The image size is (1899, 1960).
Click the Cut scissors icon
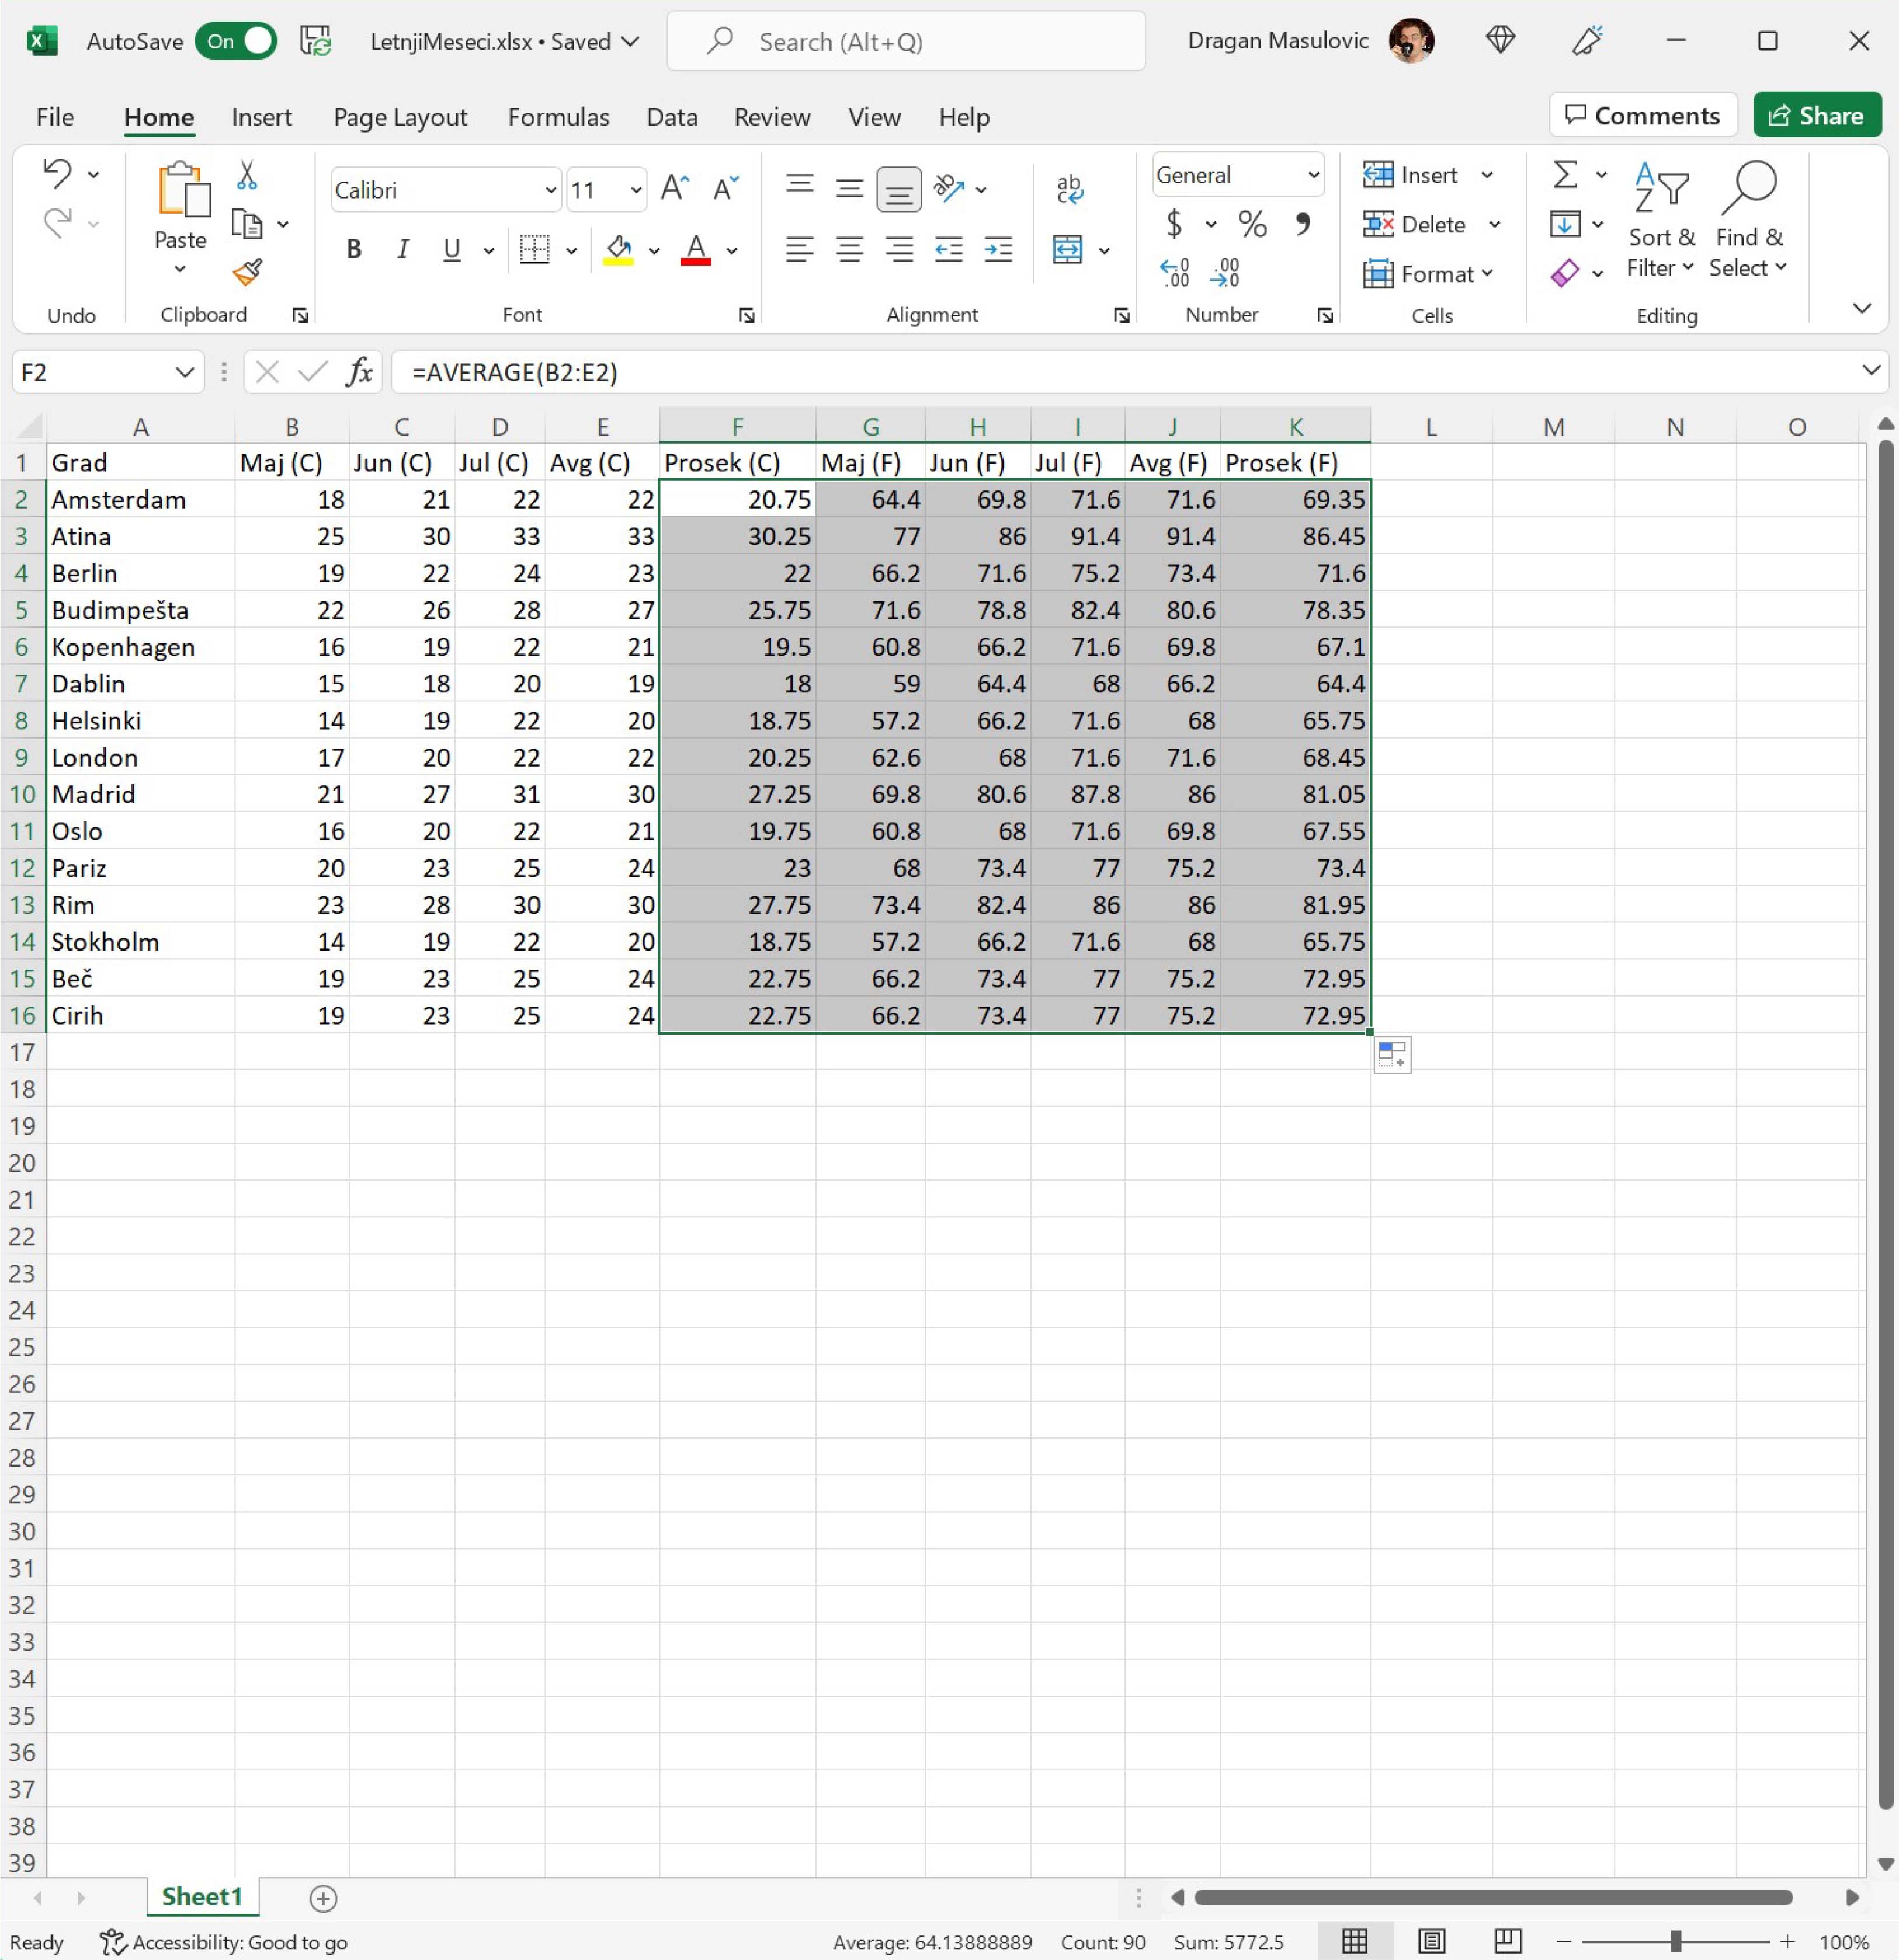(x=246, y=176)
